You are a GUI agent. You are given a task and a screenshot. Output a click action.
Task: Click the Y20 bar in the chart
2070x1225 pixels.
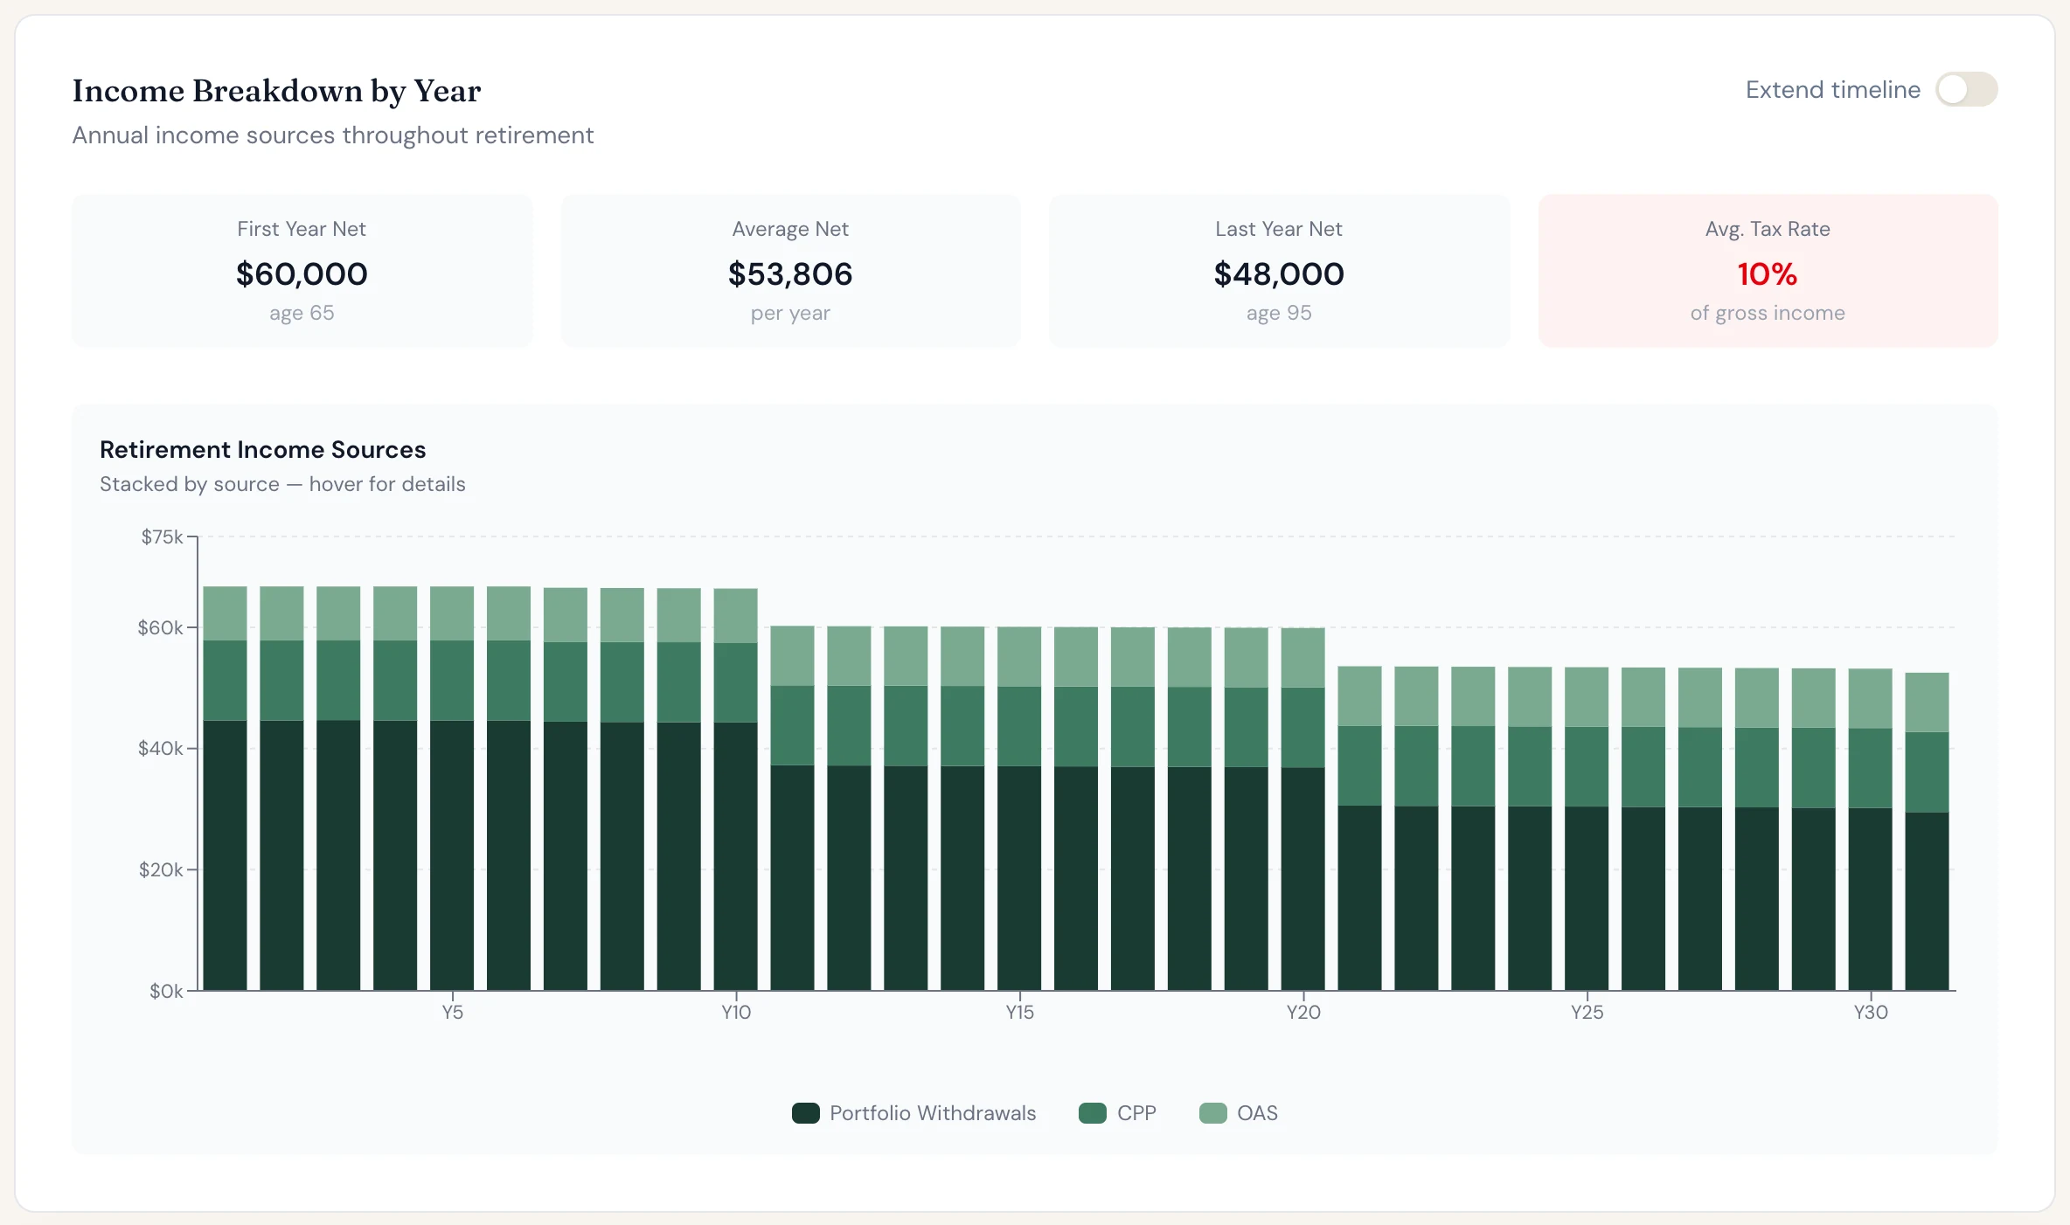coord(1303,809)
